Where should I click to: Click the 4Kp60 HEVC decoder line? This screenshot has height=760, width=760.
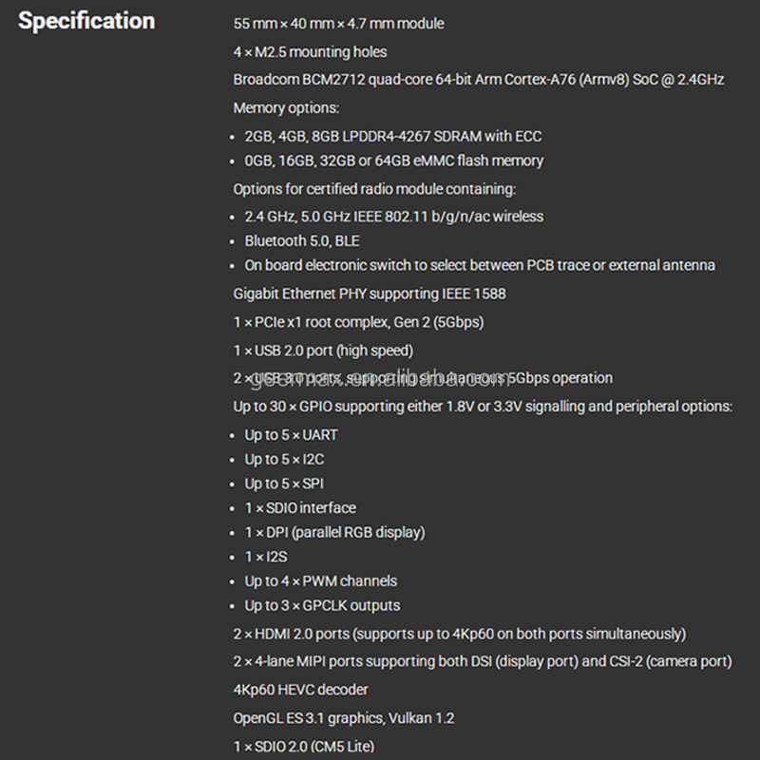pyautogui.click(x=300, y=690)
